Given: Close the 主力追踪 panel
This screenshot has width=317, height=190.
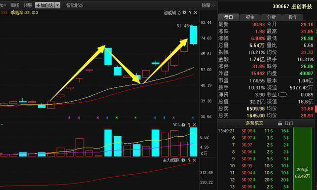Looking at the screenshot, I should pyautogui.click(x=195, y=160).
